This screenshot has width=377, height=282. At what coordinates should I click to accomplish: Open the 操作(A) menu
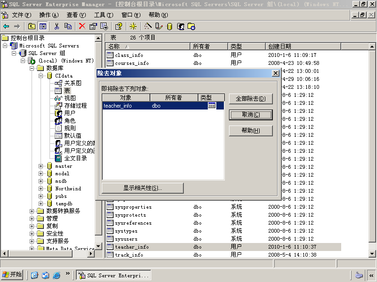[x=49, y=15]
